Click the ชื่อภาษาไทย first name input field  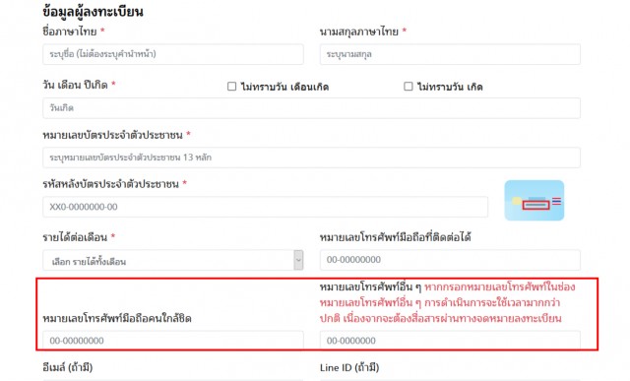click(x=173, y=54)
